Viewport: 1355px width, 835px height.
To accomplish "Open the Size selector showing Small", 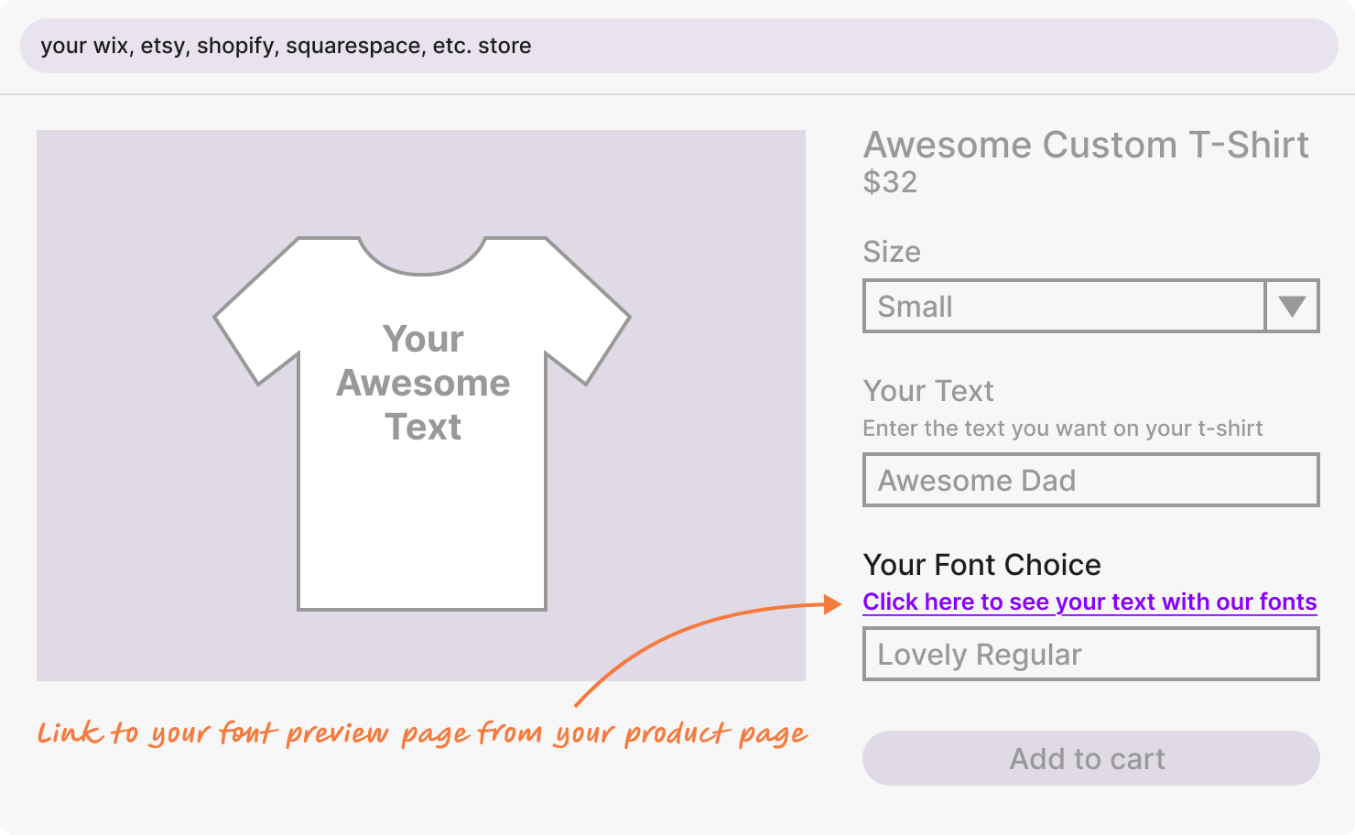I will pos(1064,306).
